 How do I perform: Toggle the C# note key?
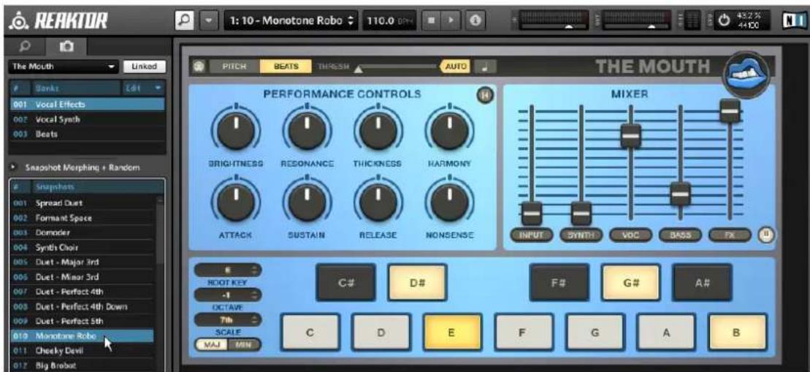pos(345,283)
